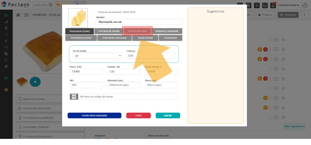
Task: Click the Recipok logo
Action: pos(15,5)
